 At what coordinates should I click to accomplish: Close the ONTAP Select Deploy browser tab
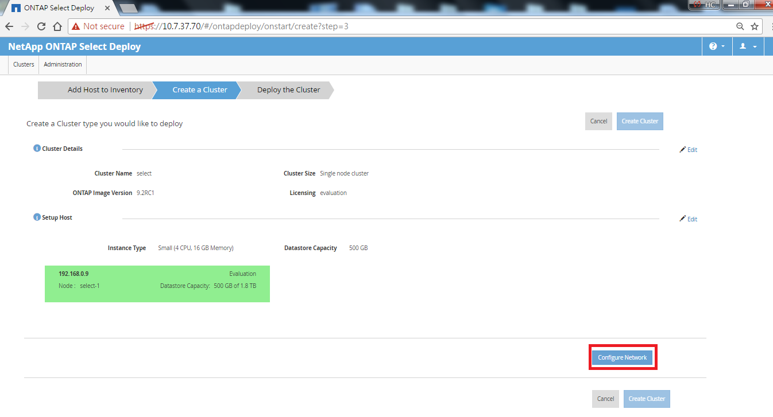[107, 8]
